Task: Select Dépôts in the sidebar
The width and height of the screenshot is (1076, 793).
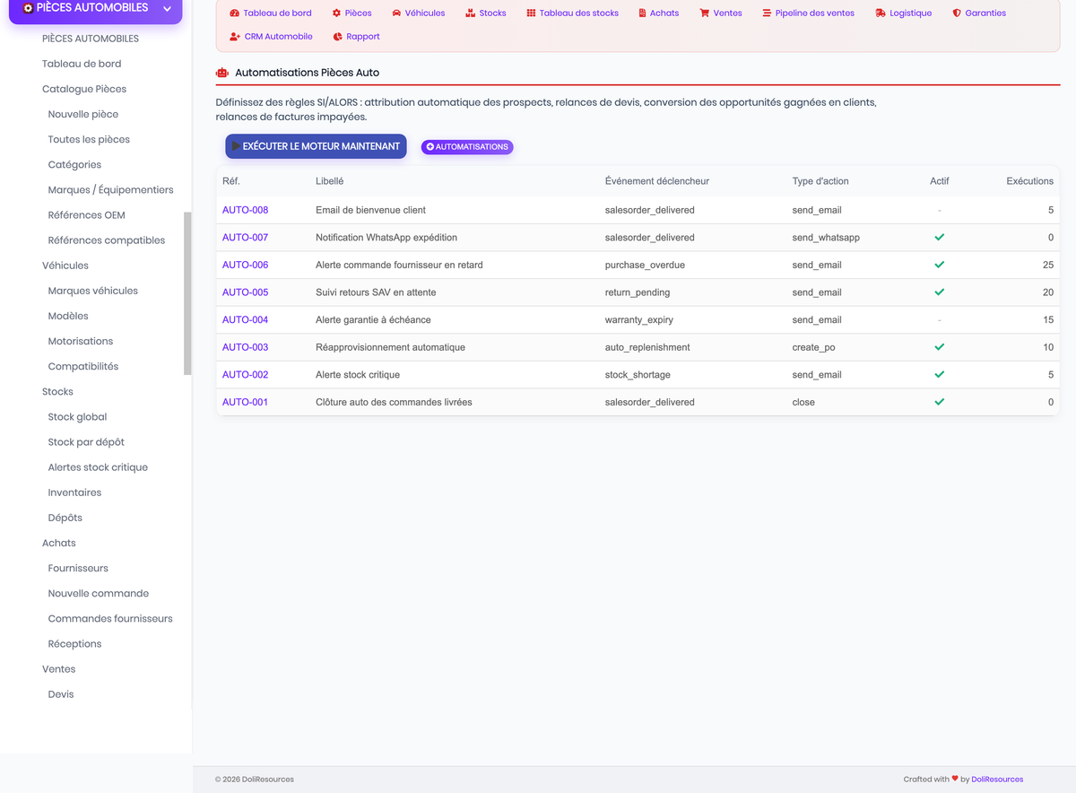Action: pos(65,518)
